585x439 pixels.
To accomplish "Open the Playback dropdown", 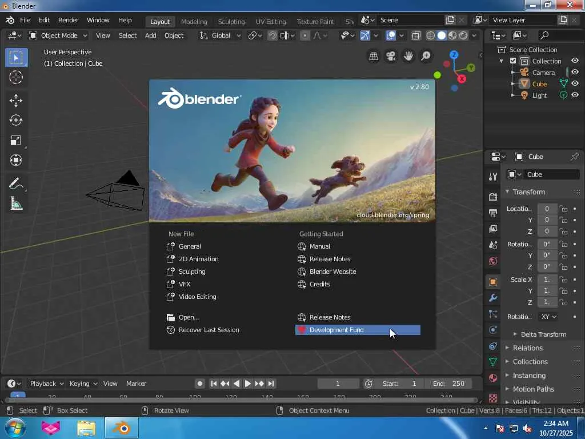I will tap(47, 384).
